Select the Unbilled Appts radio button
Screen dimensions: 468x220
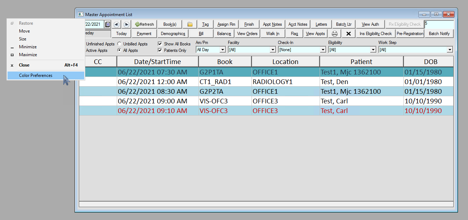click(119, 44)
